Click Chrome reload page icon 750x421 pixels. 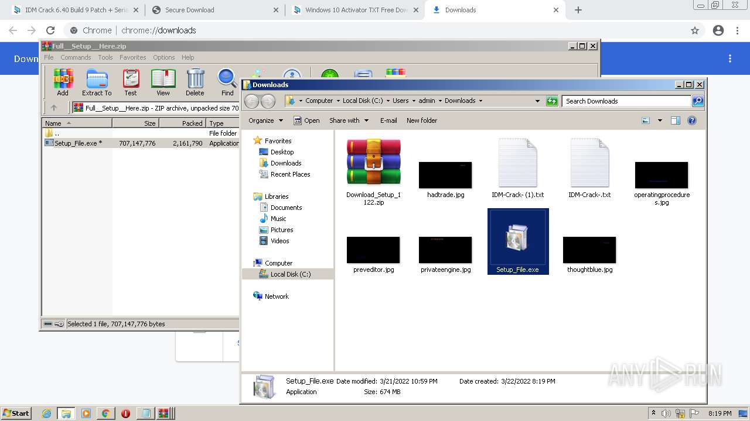[x=50, y=30]
